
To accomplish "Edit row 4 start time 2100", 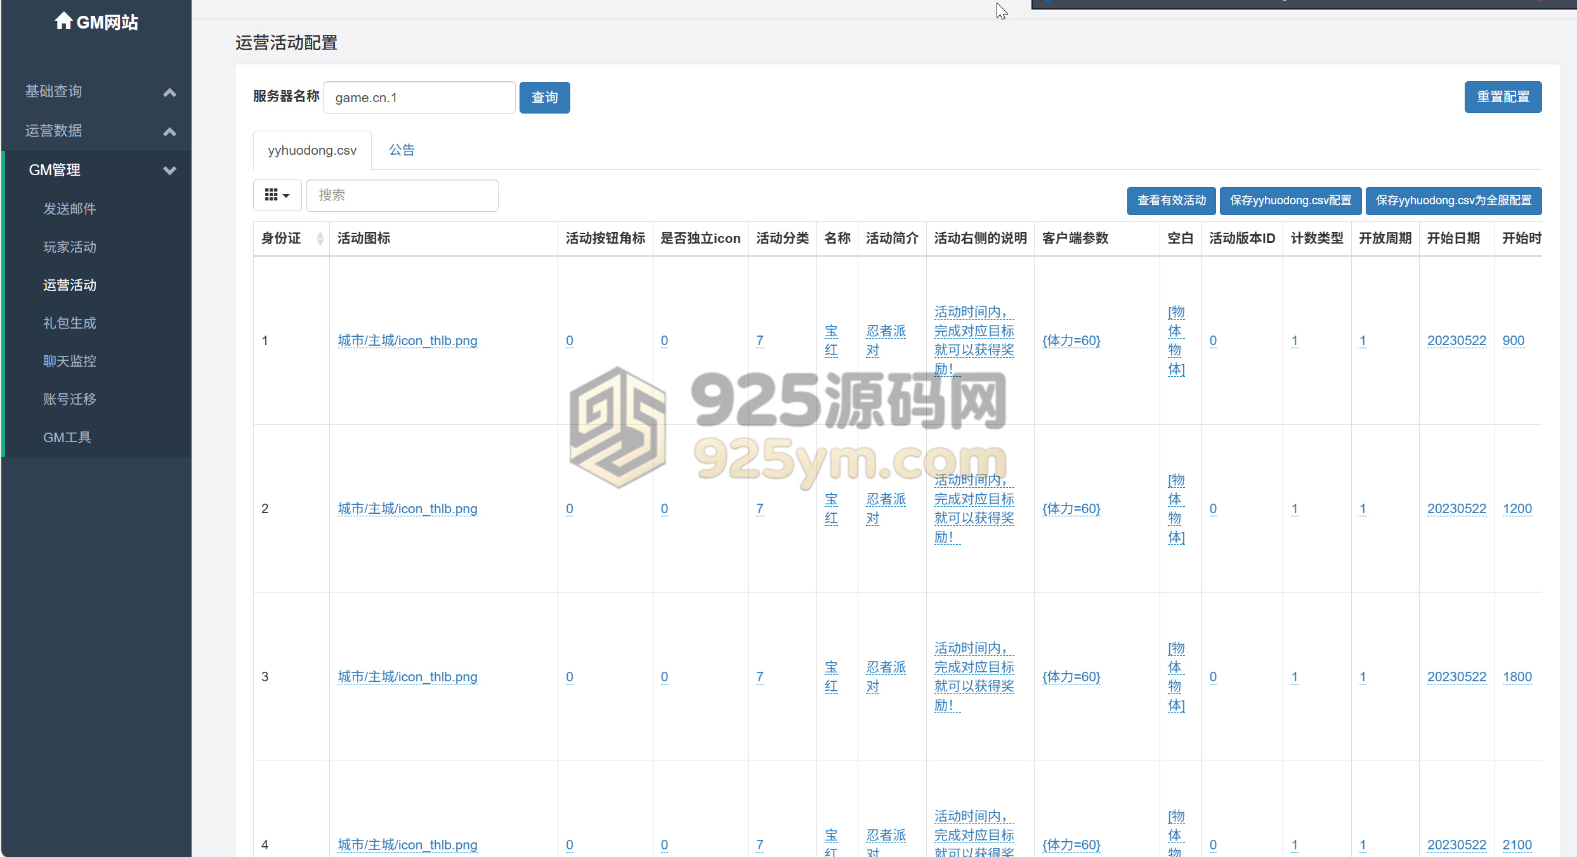I will 1517,845.
